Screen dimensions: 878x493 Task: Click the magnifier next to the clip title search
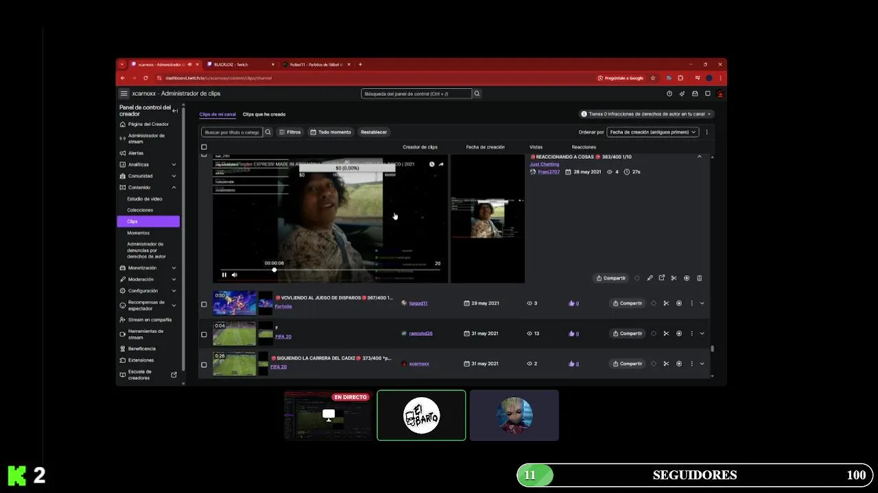point(268,132)
